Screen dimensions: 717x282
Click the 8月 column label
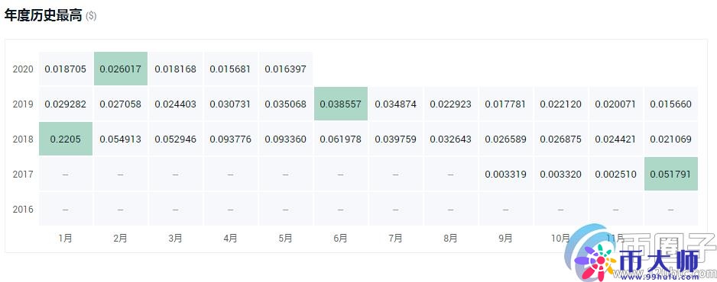450,239
